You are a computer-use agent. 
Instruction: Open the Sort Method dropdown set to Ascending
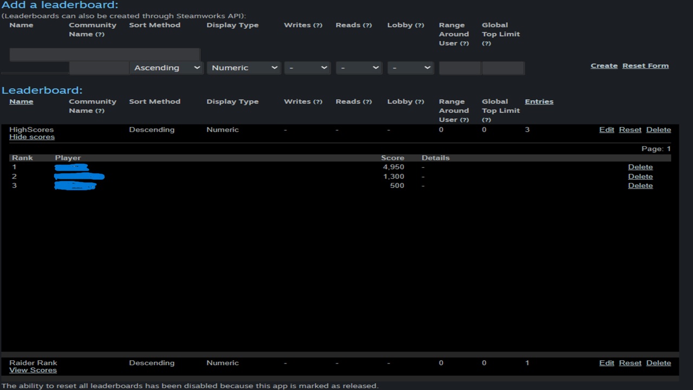click(x=166, y=68)
